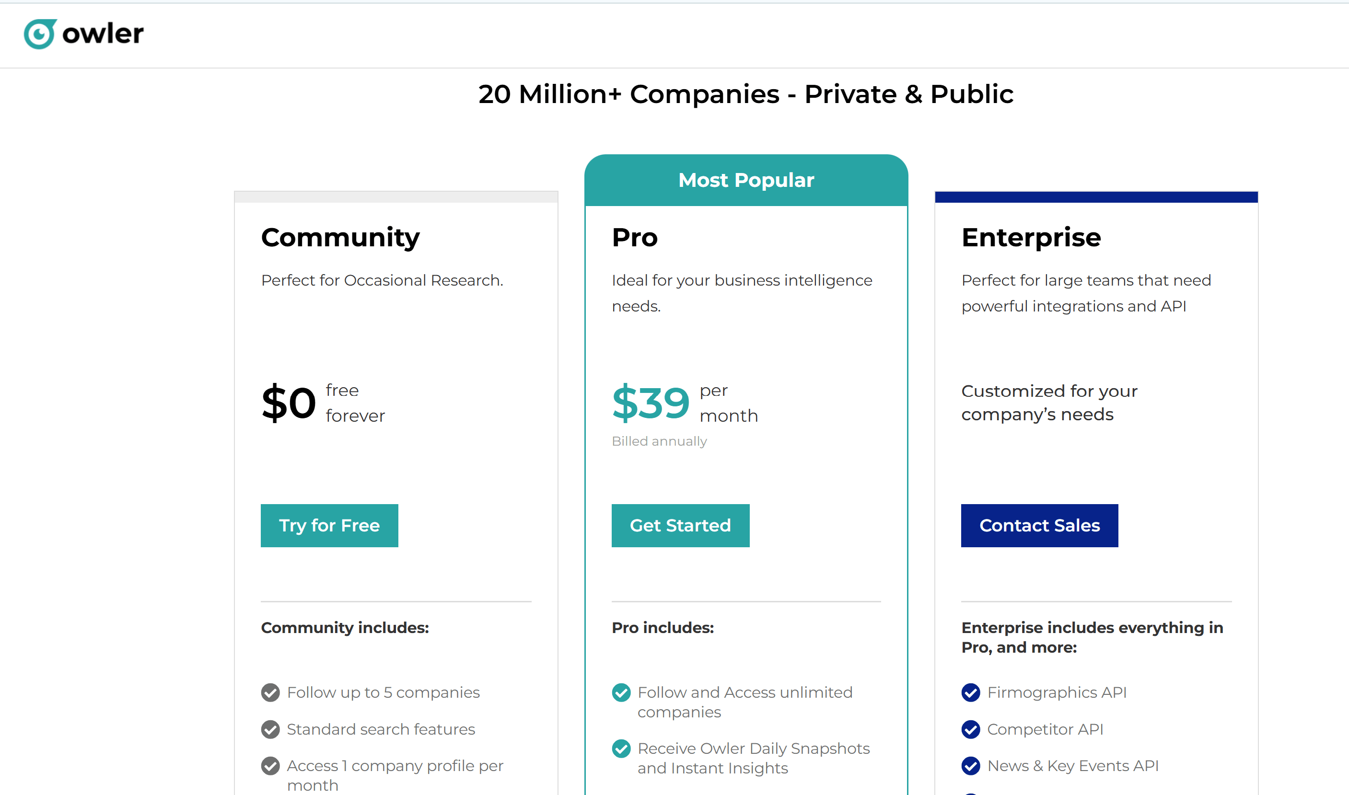
Task: Click the Enterprise plan title
Action: (x=1030, y=237)
